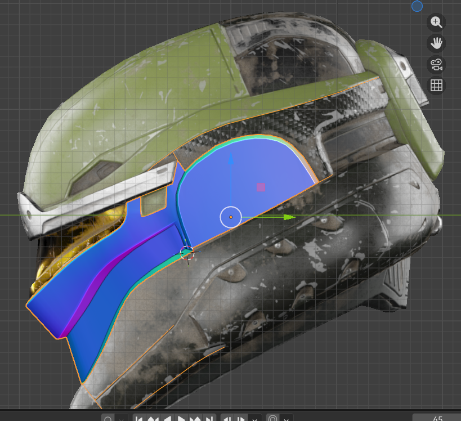
Task: Open the auto keying options dropdown
Action: coord(121,418)
